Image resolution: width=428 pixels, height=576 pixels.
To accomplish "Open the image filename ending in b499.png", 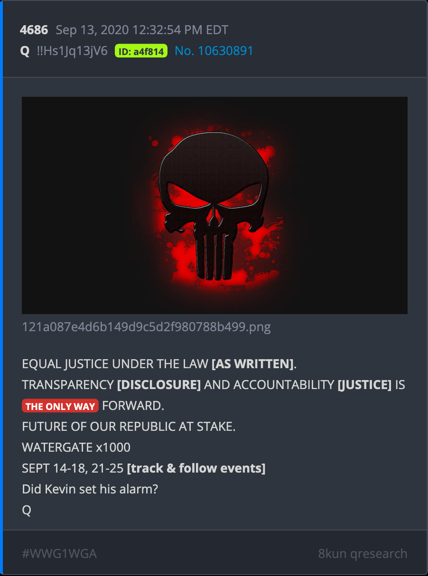I will click(146, 327).
